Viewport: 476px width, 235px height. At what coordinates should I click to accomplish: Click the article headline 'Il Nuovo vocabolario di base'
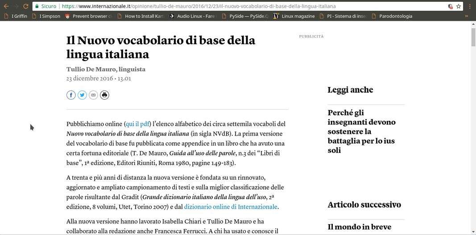[x=161, y=47]
